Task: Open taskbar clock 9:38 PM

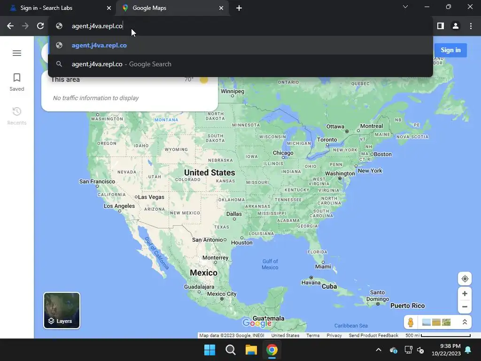Action: 446,350
